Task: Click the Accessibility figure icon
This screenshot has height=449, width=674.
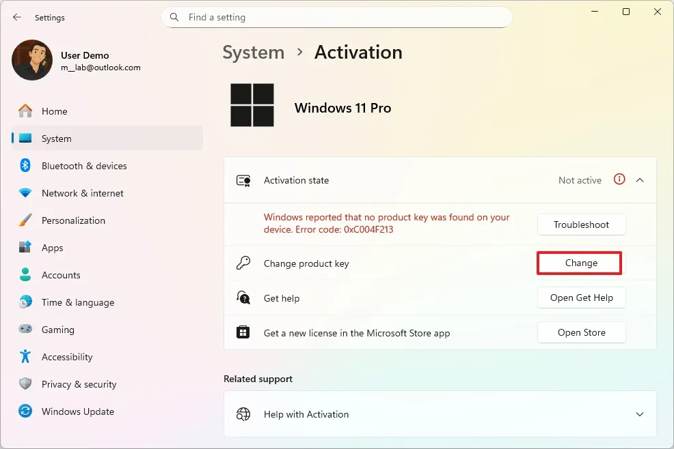Action: tap(25, 357)
